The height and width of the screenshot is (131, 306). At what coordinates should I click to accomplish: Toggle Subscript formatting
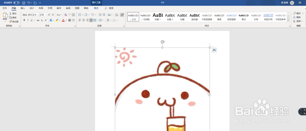click(42, 20)
